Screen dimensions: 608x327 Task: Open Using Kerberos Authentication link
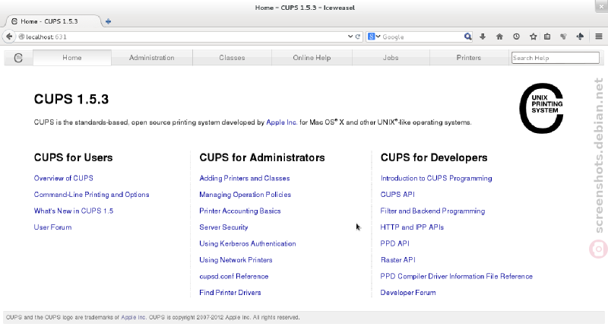pyautogui.click(x=248, y=243)
